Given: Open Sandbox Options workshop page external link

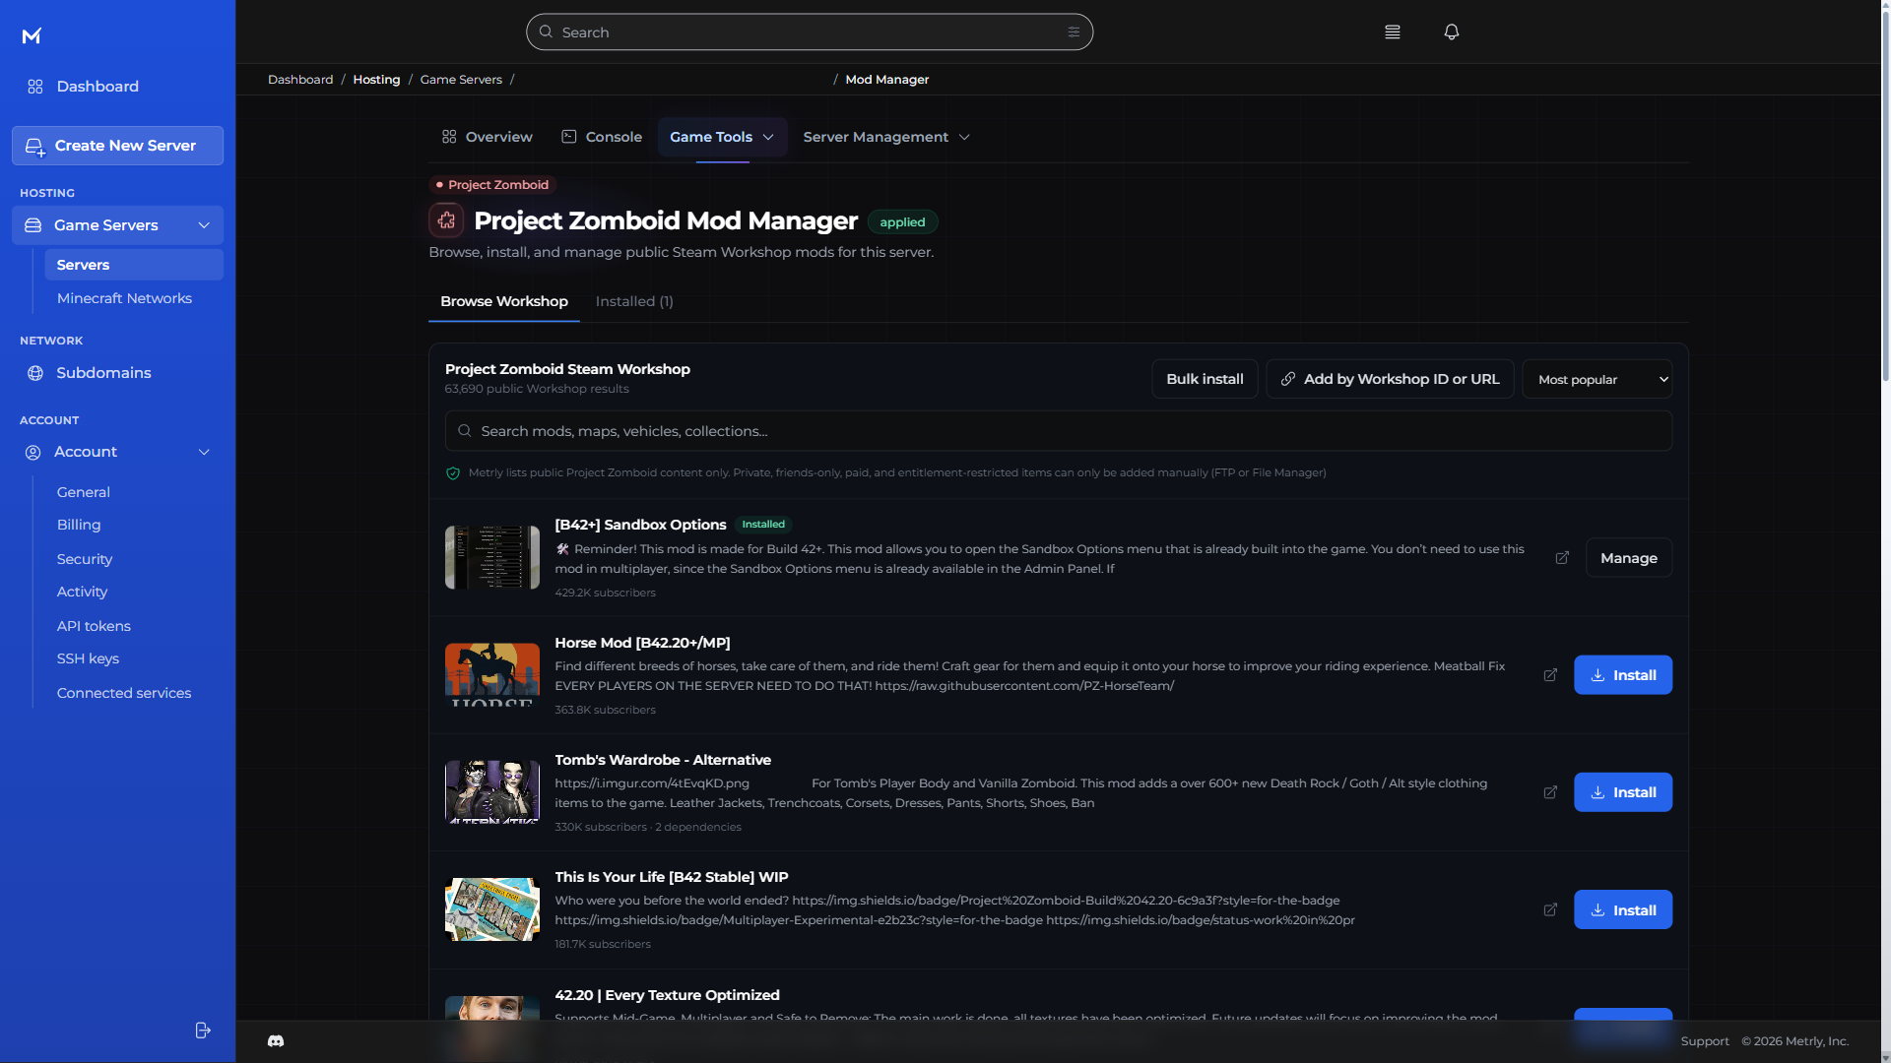Looking at the screenshot, I should click(x=1562, y=558).
